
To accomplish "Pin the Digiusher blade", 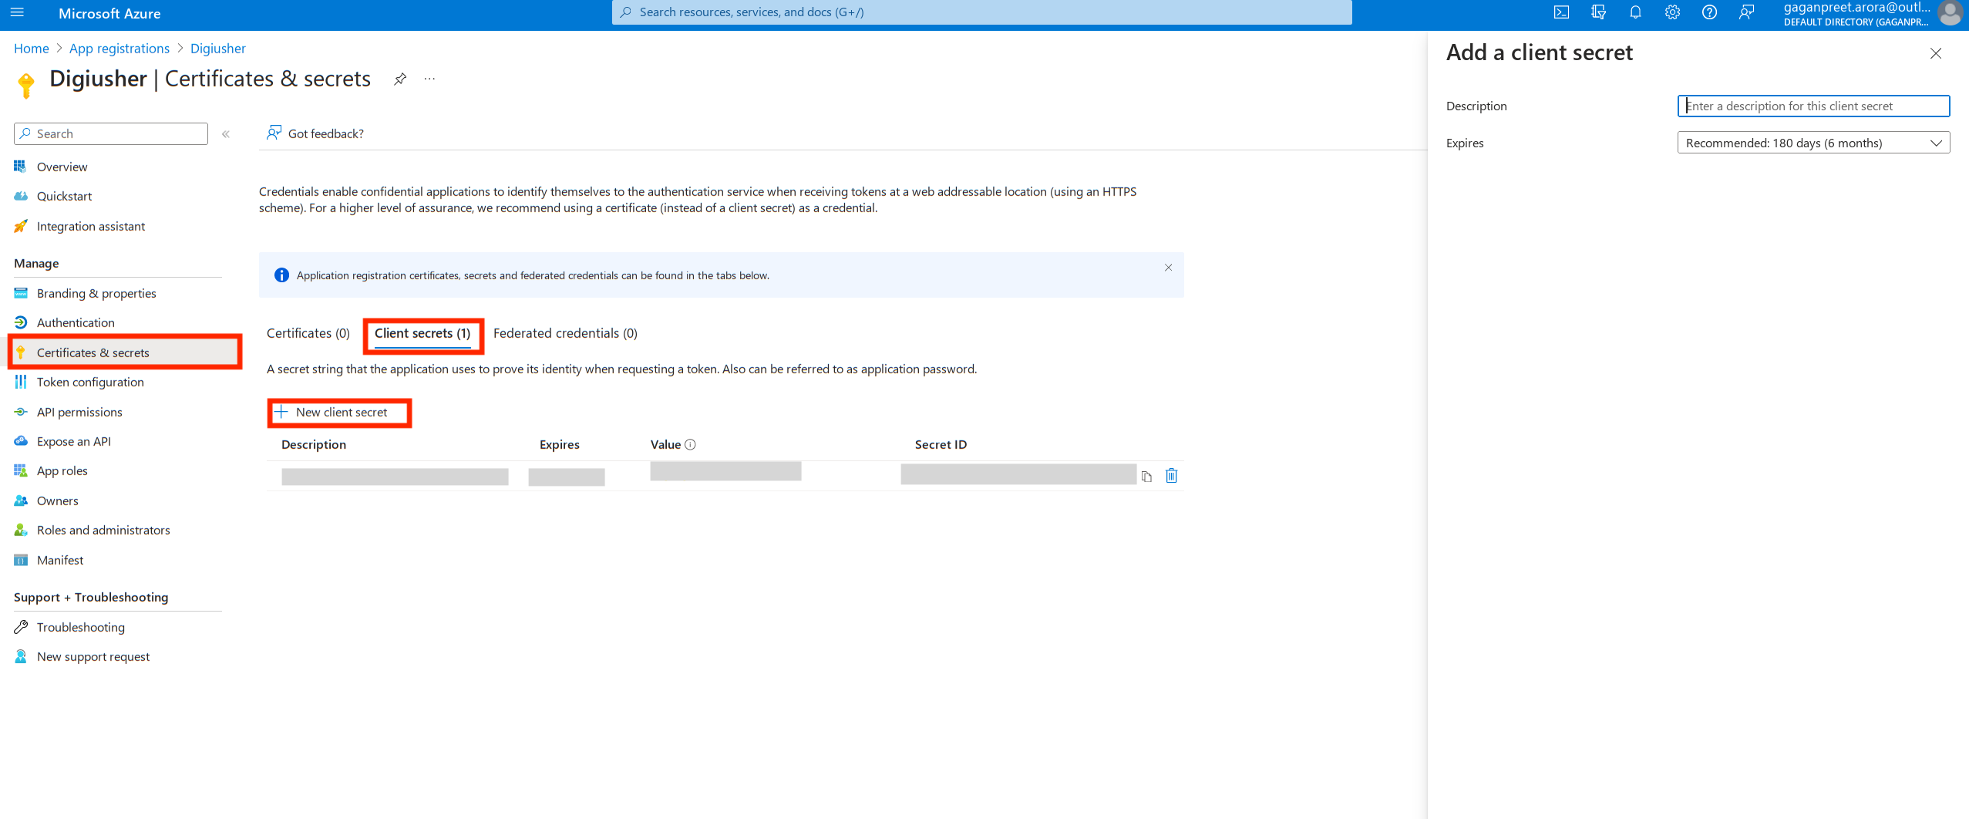I will (x=400, y=79).
